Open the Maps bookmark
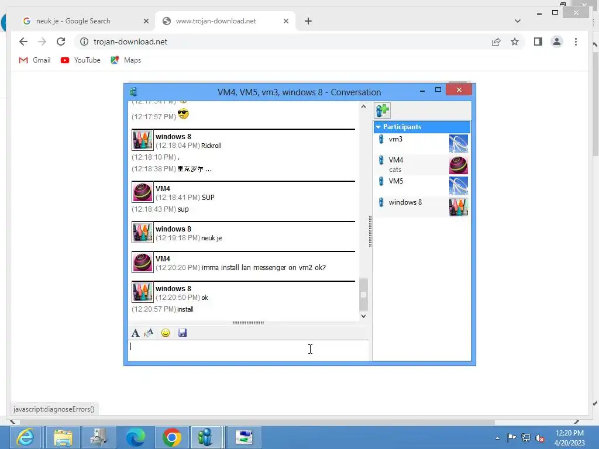The image size is (599, 449). (126, 60)
